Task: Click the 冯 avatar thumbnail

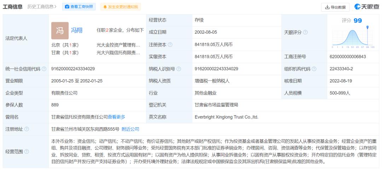Action: click(60, 31)
